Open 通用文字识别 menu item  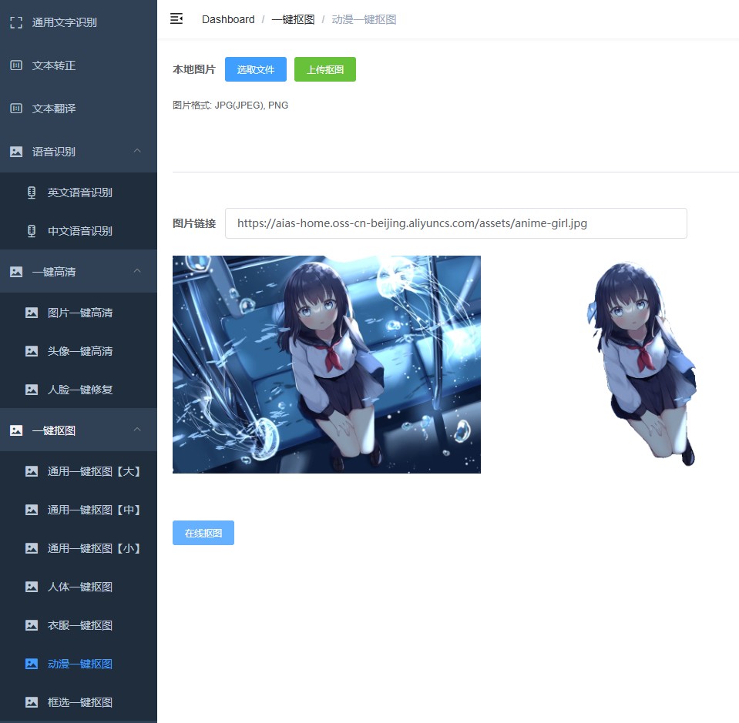coord(79,22)
